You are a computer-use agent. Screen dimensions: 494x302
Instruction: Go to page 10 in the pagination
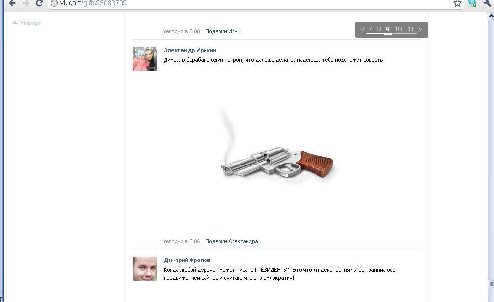[x=398, y=29]
